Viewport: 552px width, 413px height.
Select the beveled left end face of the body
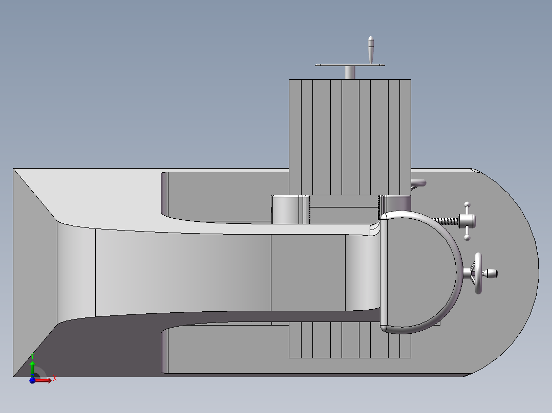[x=35, y=272]
